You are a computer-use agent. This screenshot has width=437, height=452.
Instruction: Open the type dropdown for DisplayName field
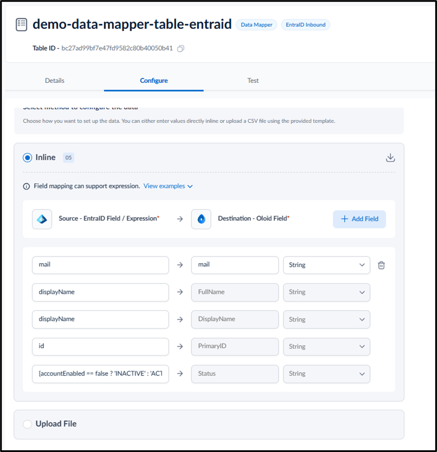point(326,319)
